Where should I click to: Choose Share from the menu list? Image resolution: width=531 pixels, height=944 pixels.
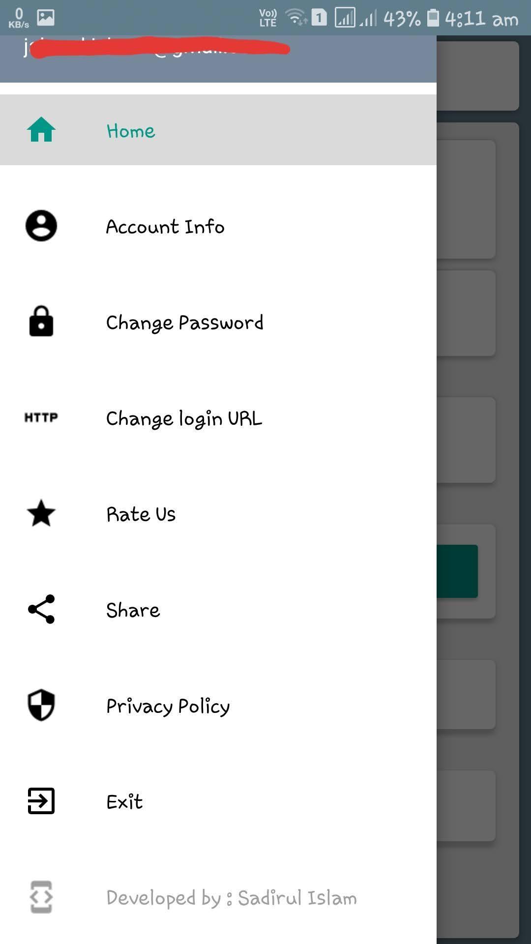[218, 610]
